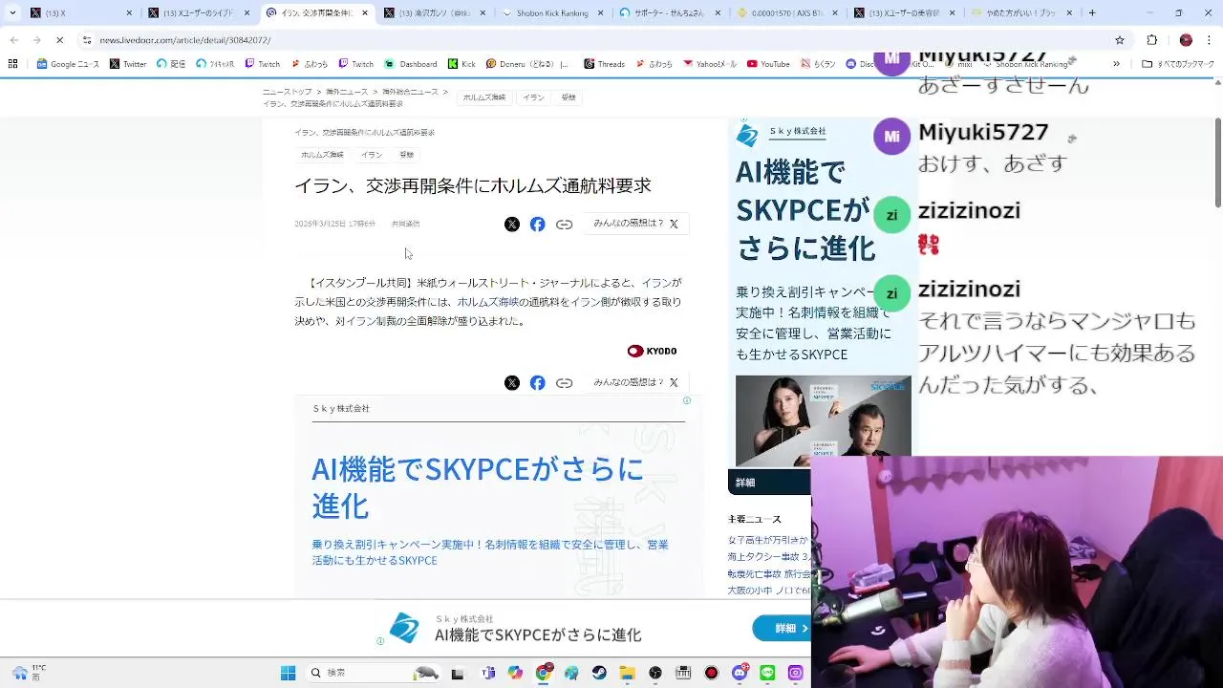The image size is (1223, 688).
Task: Open the Doneru bookmark
Action: point(527,64)
